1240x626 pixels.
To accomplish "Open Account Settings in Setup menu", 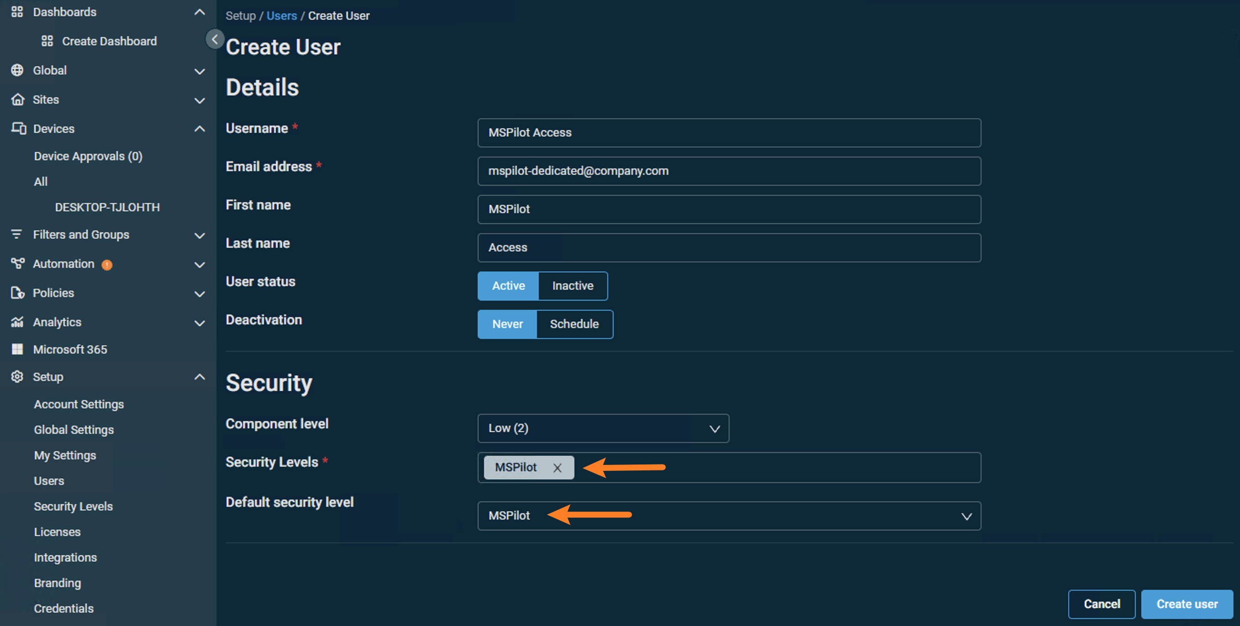I will pos(79,404).
